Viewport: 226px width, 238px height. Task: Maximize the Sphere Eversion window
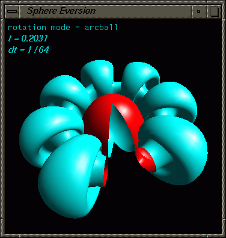coord(214,11)
